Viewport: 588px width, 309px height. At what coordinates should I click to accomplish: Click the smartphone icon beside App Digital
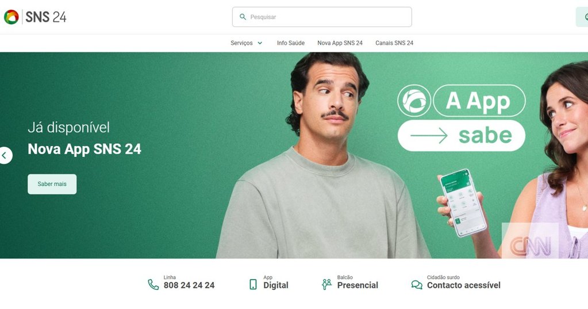pos(253,284)
